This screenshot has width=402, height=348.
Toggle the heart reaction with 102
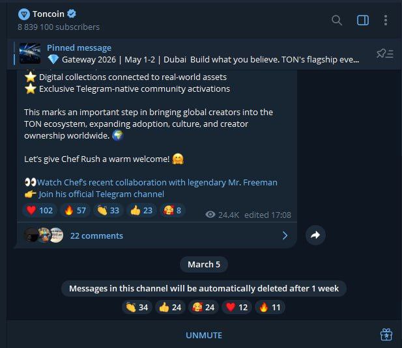click(x=39, y=210)
